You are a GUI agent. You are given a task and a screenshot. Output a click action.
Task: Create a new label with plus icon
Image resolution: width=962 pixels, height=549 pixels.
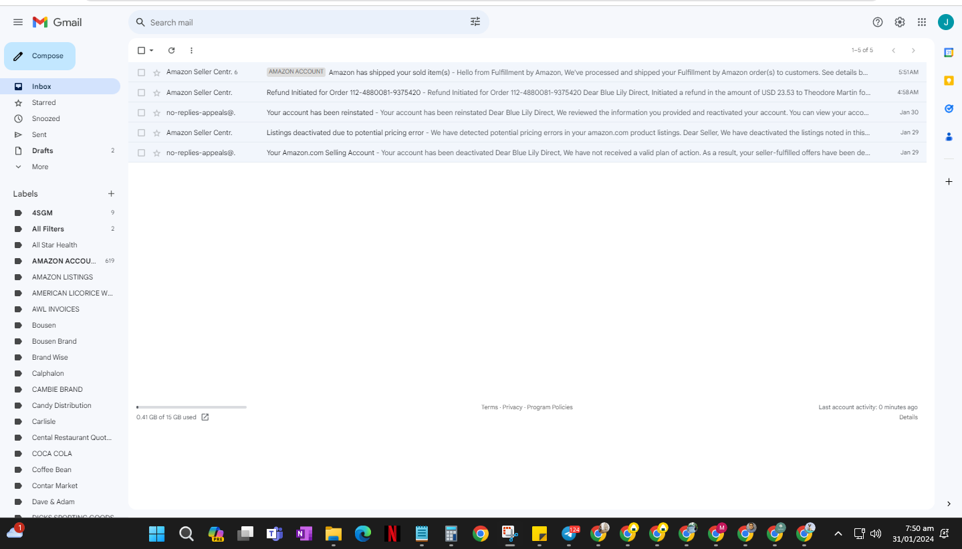111,194
